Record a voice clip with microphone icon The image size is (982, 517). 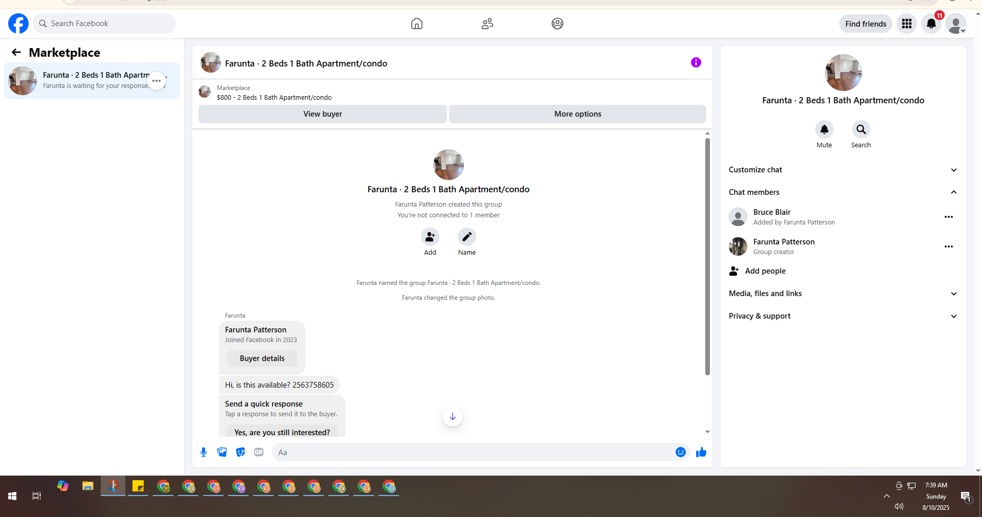[x=204, y=452]
